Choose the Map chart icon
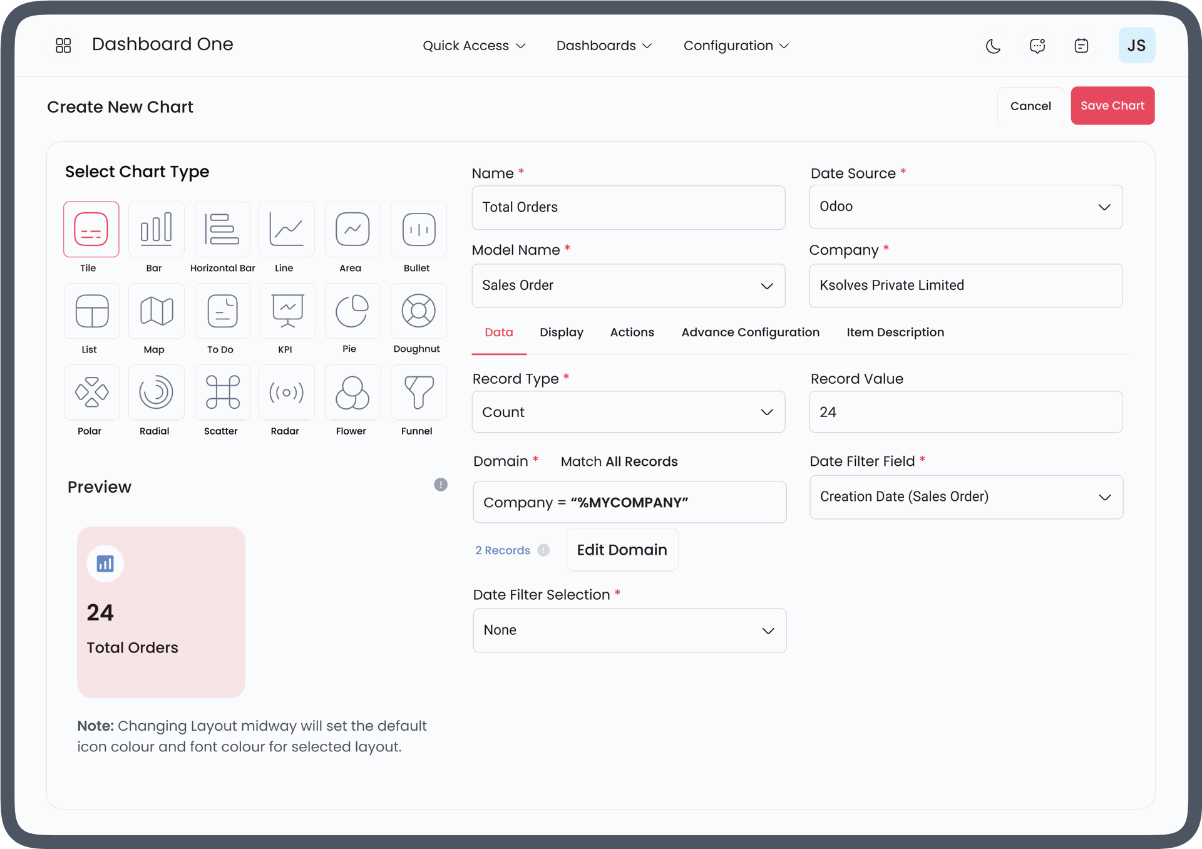 (156, 311)
